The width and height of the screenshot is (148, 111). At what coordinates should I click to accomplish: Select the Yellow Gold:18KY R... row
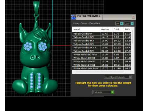click(x=101, y=47)
